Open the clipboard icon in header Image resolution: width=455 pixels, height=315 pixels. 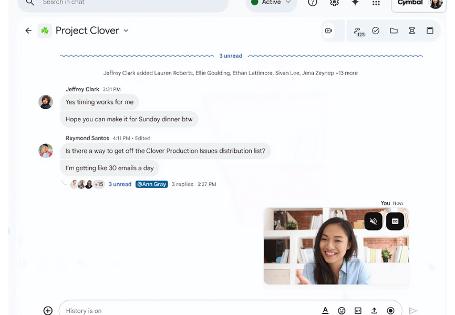(430, 30)
